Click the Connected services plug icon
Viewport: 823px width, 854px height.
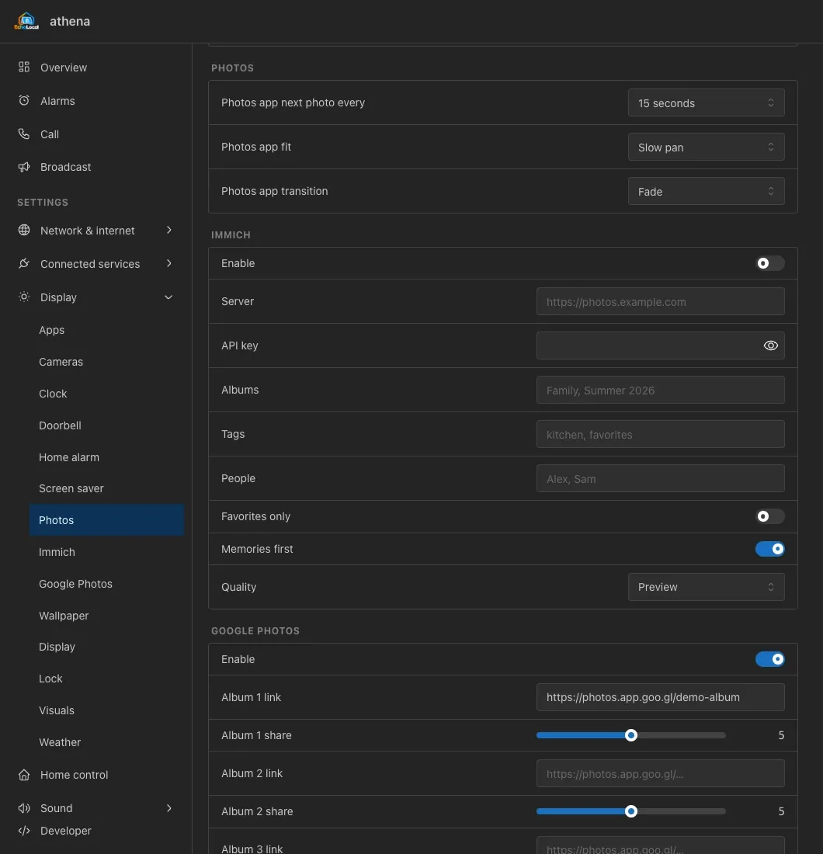pyautogui.click(x=24, y=264)
